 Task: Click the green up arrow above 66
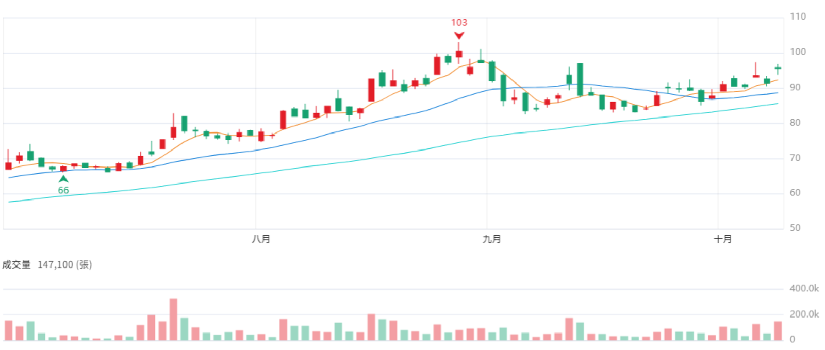pos(63,179)
